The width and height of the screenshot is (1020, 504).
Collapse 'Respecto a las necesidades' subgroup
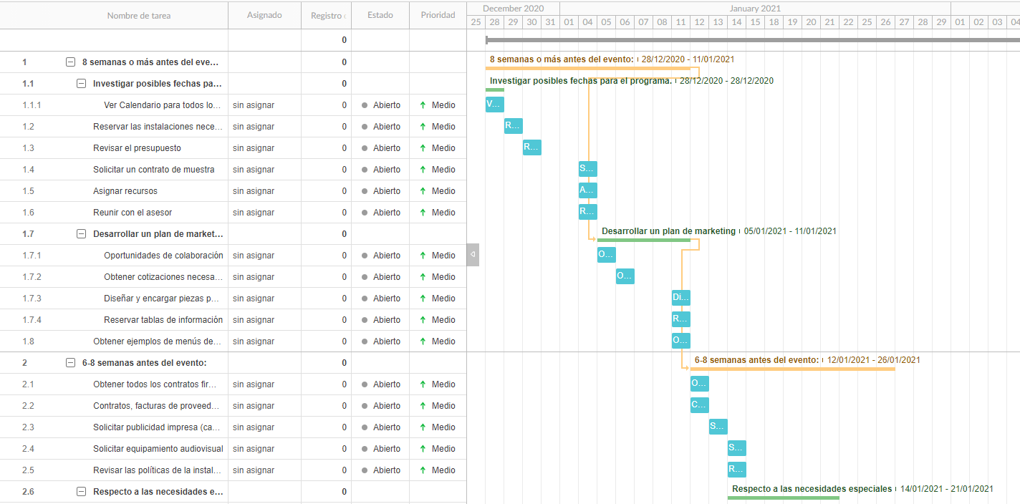[81, 492]
